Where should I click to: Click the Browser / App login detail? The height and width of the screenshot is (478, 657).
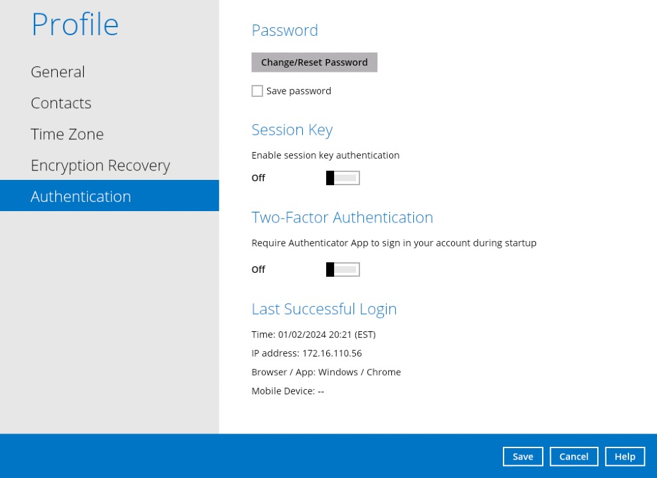pos(326,372)
